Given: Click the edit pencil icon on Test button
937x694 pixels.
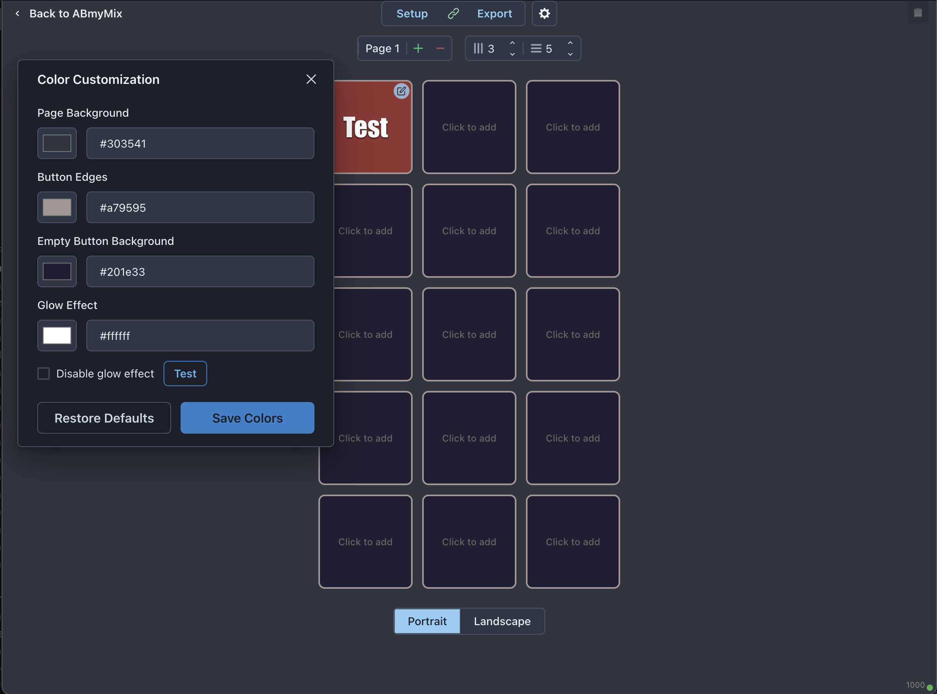Looking at the screenshot, I should 401,91.
